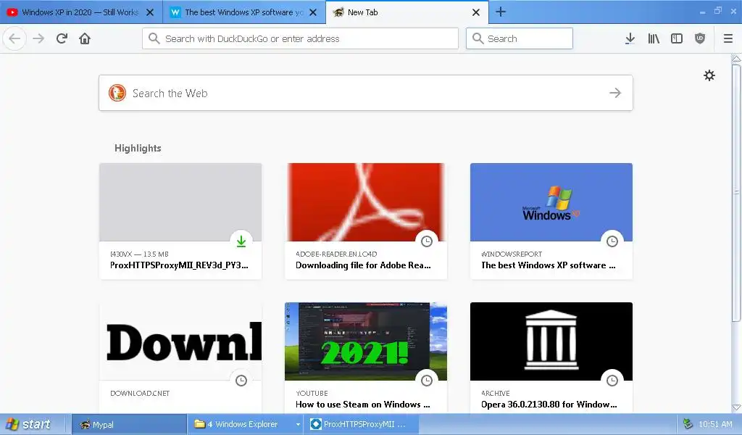
Task: Open Downloading file for Adobe Rea... link
Action: coord(363,265)
